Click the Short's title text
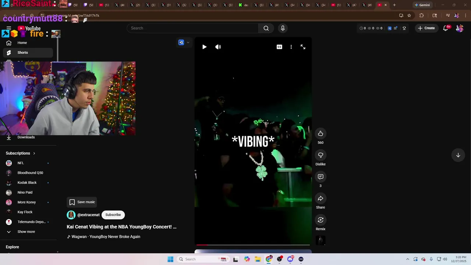This screenshot has width=471, height=265. point(121,227)
